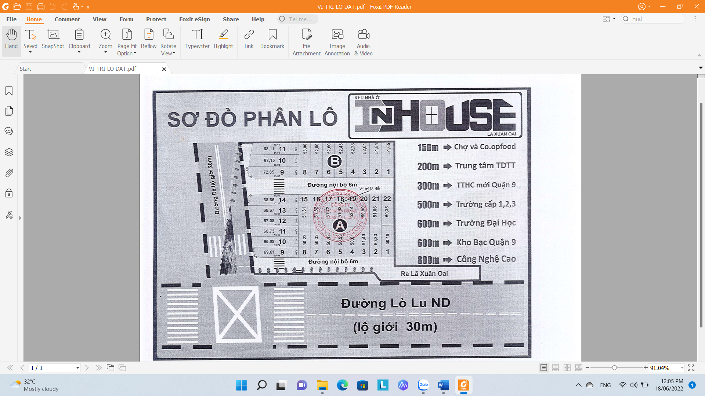705x396 pixels.
Task: Switch to Single Page view mode
Action: [544, 368]
